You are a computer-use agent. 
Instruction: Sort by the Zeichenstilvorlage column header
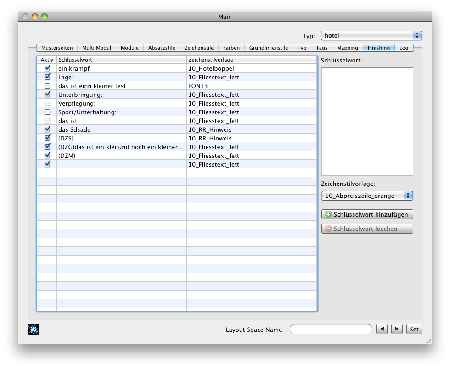[251, 60]
